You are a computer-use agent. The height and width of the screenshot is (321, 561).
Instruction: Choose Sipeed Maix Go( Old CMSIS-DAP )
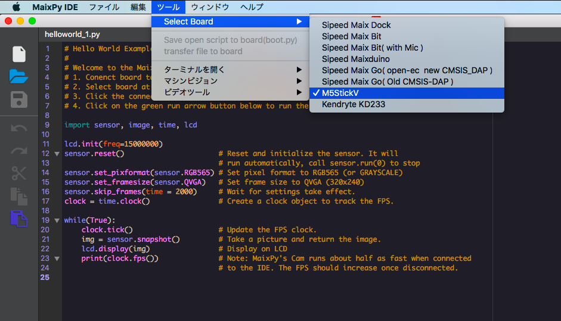pyautogui.click(x=407, y=82)
